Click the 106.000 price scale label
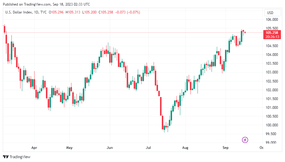This screenshot has height=162, width=285. pyautogui.click(x=272, y=20)
